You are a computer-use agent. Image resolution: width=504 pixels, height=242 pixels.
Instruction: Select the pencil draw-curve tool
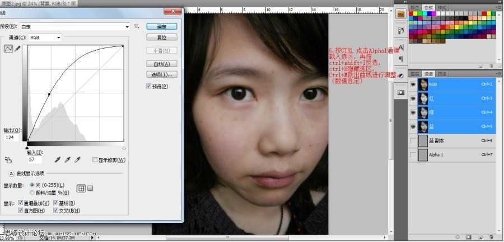[x=17, y=49]
